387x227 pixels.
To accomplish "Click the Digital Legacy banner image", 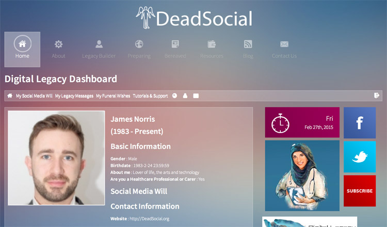I will [310, 222].
